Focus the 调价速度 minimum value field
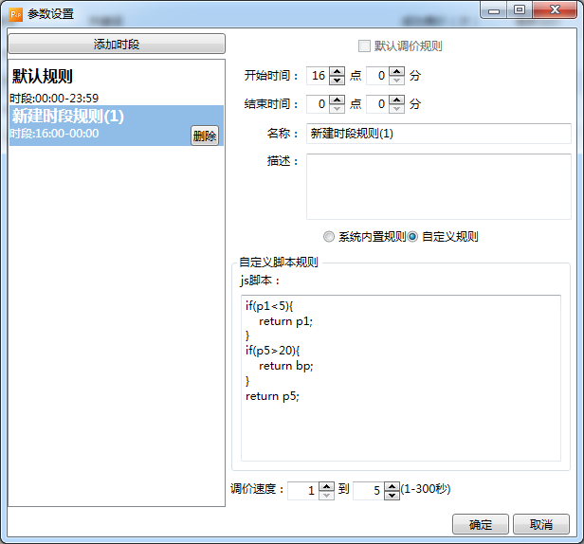The height and width of the screenshot is (544, 584). (303, 490)
